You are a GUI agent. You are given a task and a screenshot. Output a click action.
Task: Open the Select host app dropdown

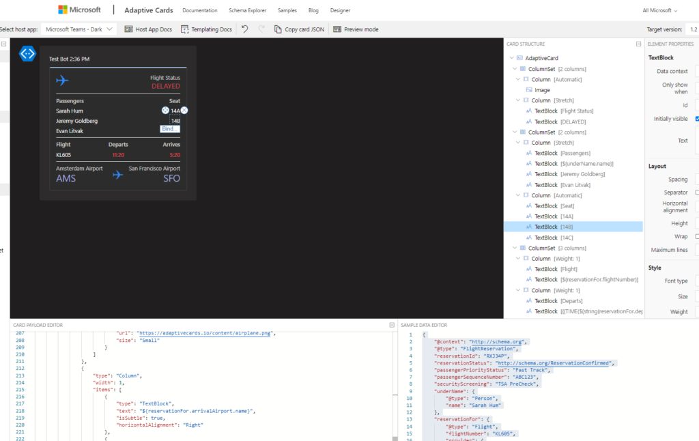point(79,29)
